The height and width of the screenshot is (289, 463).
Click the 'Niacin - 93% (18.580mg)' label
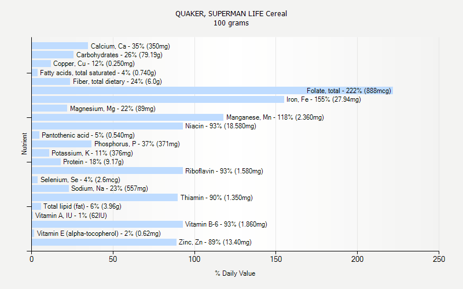click(x=221, y=126)
